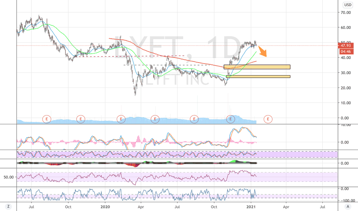The width and height of the screenshot is (358, 211).
Task: Click the 2021 time axis label
Action: click(251, 207)
